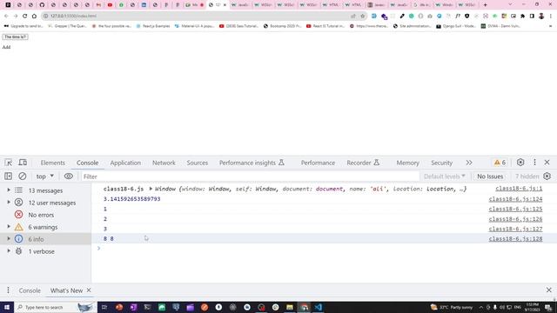This screenshot has height=313, width=557.
Task: Close the bottom drawer panel
Action: pyautogui.click(x=549, y=290)
